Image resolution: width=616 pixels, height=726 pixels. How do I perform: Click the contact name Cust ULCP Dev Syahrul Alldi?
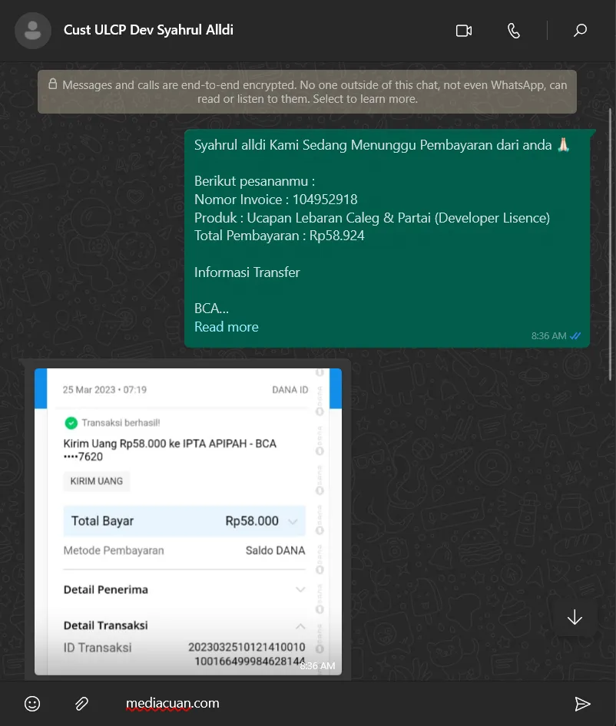click(x=148, y=31)
